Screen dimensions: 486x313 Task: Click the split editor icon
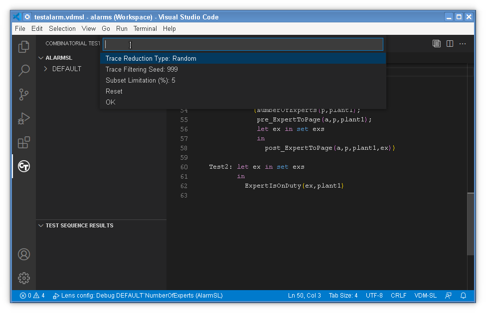[x=450, y=44]
